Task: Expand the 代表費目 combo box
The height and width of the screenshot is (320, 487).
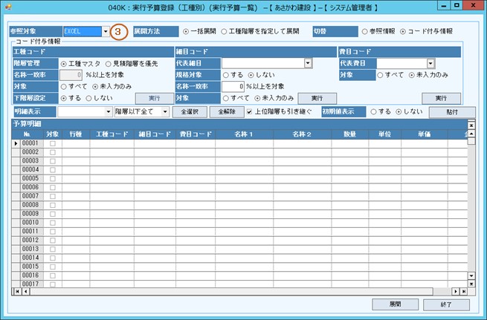Action: point(430,64)
